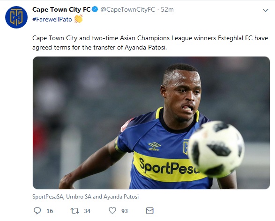Click the retweet count 34
This screenshot has width=275, height=221.
(x=87, y=211)
